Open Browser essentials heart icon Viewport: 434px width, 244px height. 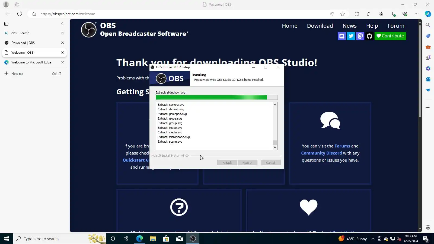[405, 14]
